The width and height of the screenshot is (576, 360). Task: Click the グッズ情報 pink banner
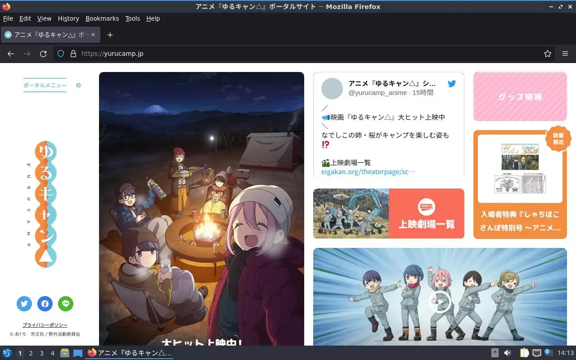(x=520, y=97)
